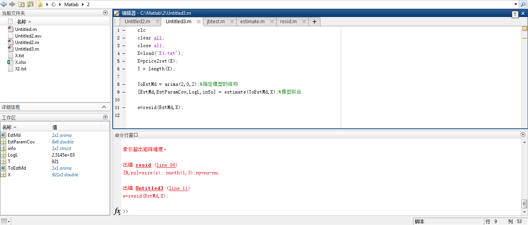Switch to the estimate.m tab
The width and height of the screenshot is (528, 225).
pos(252,22)
